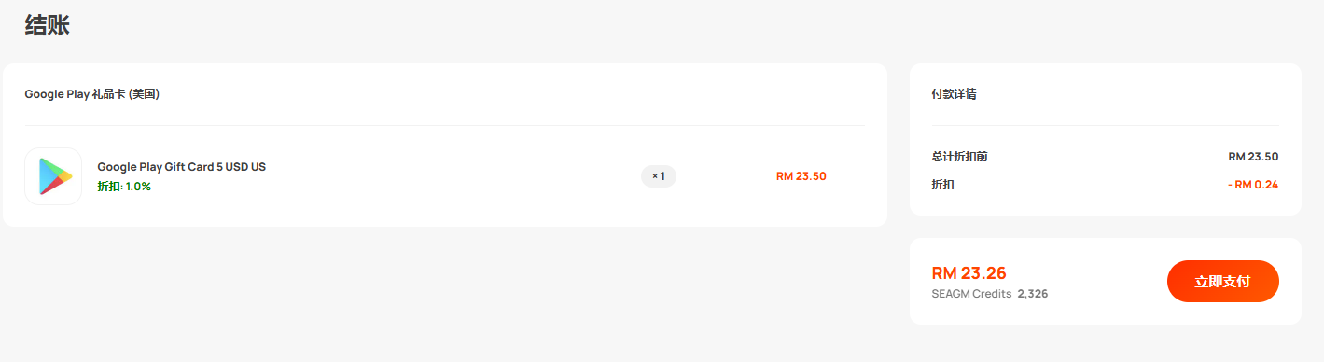
Task: Select the green 折扣: 1.0% discount text
Action: 124,187
